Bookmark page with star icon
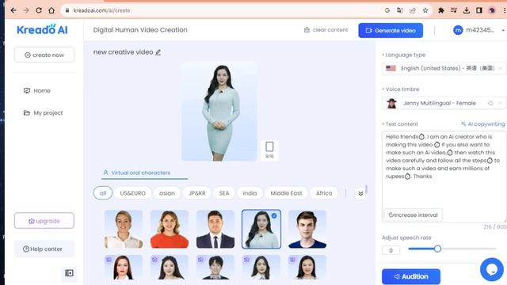This screenshot has width=507, height=285. pos(425,10)
